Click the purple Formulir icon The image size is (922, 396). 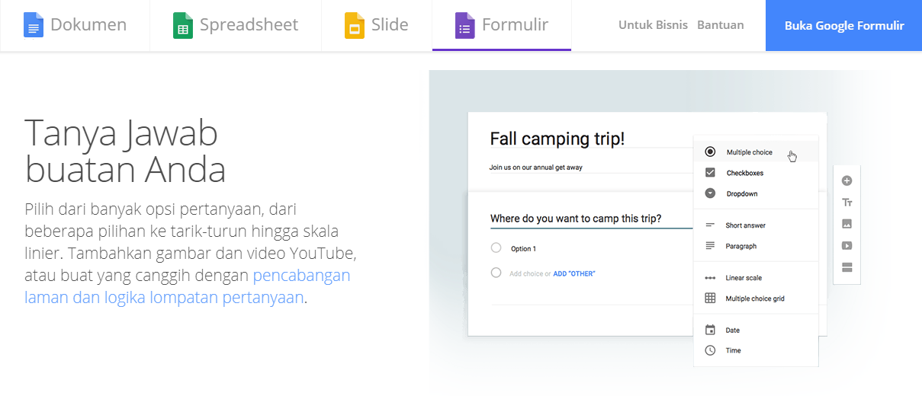point(465,26)
